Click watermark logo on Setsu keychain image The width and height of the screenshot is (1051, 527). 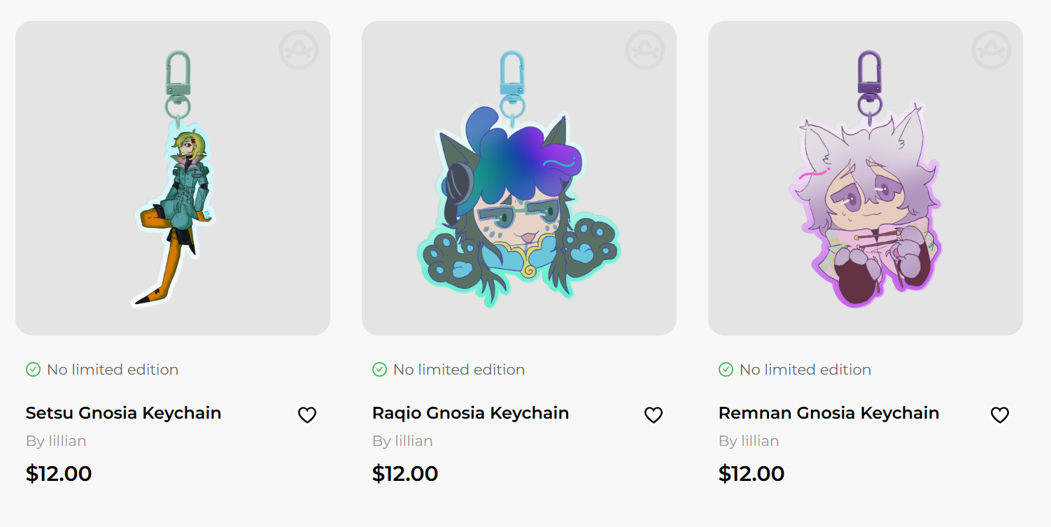[299, 50]
